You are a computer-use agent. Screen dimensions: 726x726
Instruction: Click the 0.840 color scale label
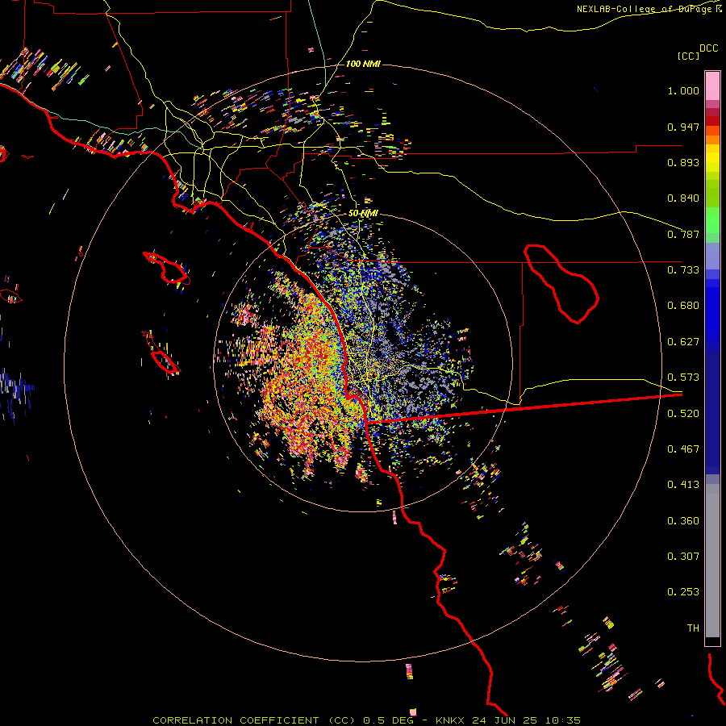683,198
